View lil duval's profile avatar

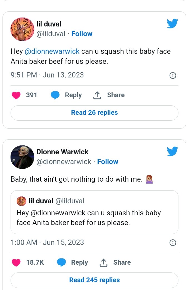[x=22, y=29]
